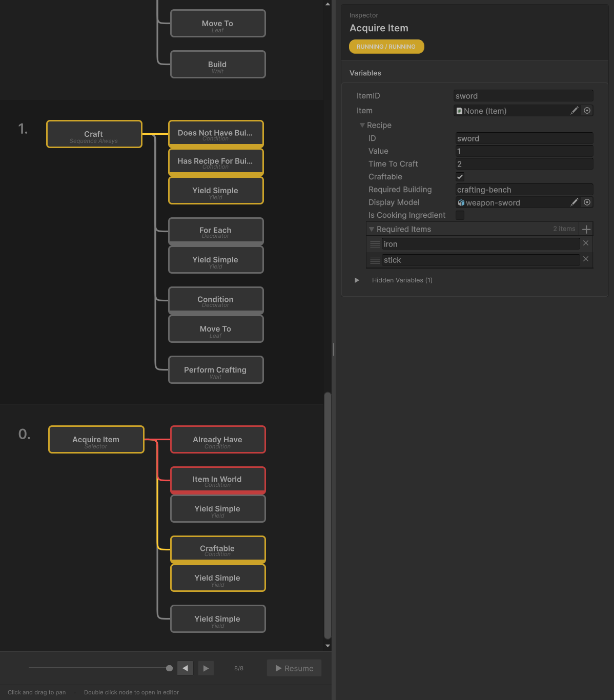Open the object picker for the Item field
This screenshot has width=614, height=700.
587,110
